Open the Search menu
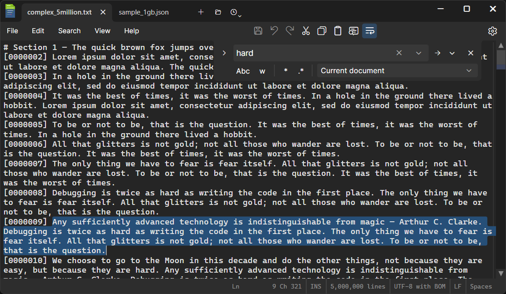Image resolution: width=506 pixels, height=294 pixels. [x=69, y=31]
